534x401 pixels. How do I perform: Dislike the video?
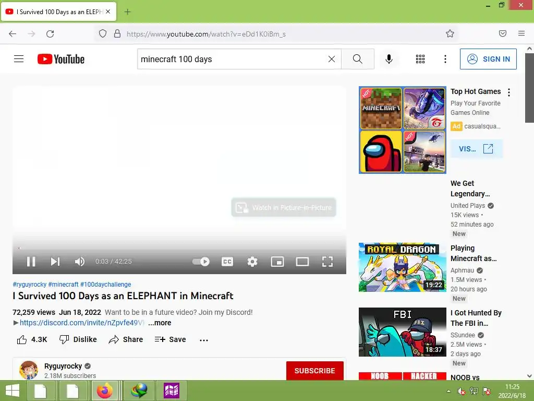coord(78,339)
